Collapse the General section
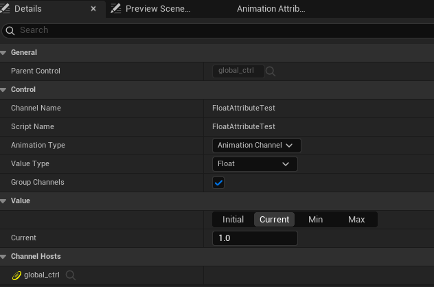The image size is (434, 287). tap(4, 53)
